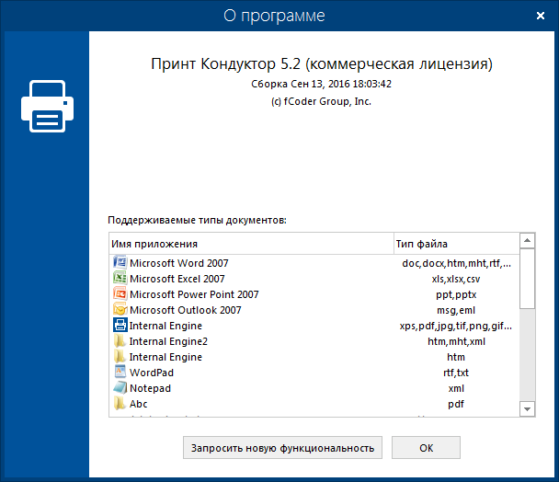This screenshot has height=482, width=559.
Task: Click Запросить новую функциональность button
Action: pos(281,448)
